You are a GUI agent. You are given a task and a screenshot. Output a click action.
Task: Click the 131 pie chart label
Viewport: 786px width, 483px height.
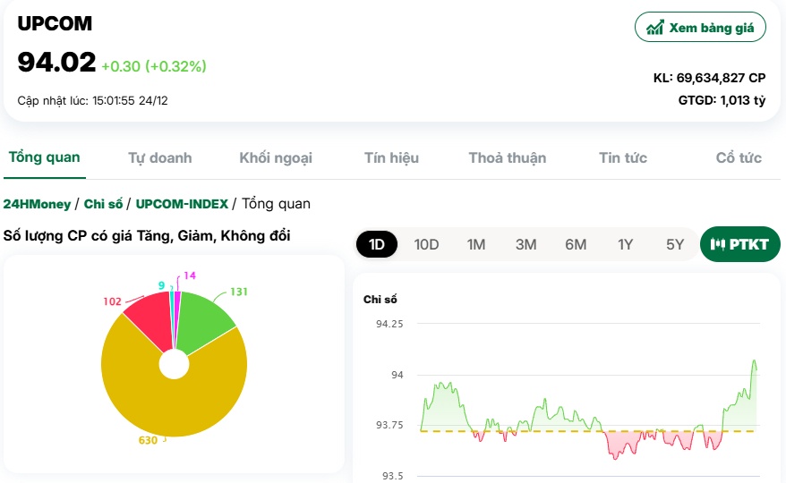coord(239,292)
